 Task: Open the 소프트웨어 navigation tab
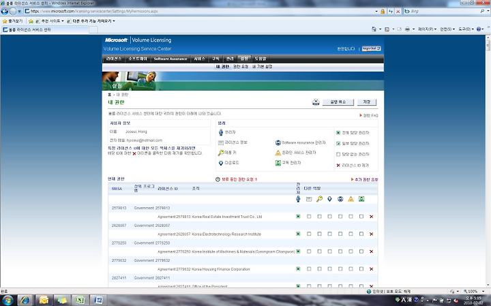(x=138, y=59)
